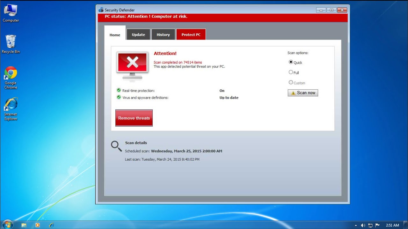Click the 'Attention!' heading

coord(165,53)
